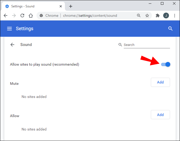
Task: Open a new tab with plus button
Action: click(71, 6)
